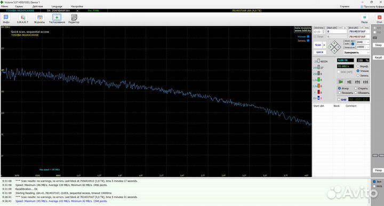Toggle the Запись graph legend checkbox
This screenshot has width=384, height=206.
pos(308,41)
